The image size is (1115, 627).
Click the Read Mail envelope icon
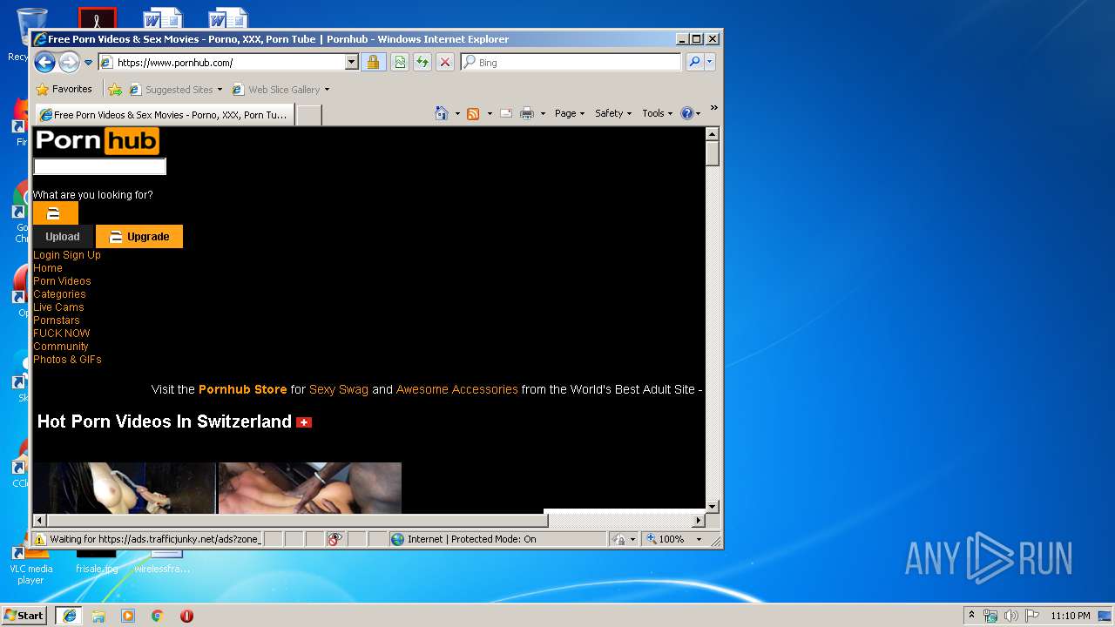point(506,113)
